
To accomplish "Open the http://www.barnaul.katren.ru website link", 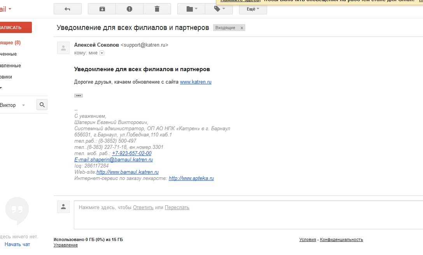I will 128,172.
